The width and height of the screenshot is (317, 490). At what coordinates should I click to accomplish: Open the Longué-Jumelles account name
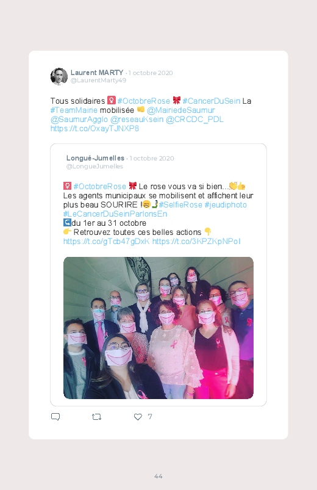tap(95, 158)
